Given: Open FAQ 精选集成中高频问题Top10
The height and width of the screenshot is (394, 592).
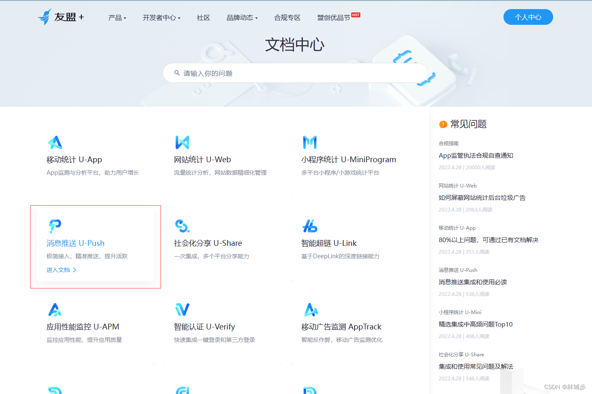Looking at the screenshot, I should (476, 324).
